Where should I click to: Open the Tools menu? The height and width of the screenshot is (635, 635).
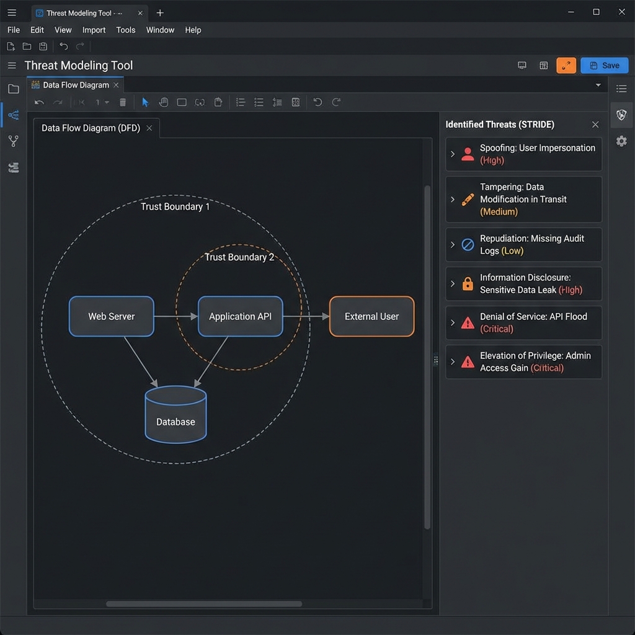[x=125, y=30]
